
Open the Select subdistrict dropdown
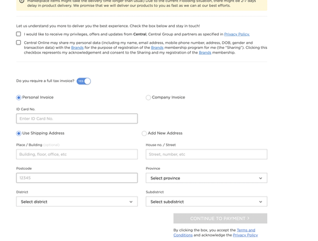coord(207,202)
